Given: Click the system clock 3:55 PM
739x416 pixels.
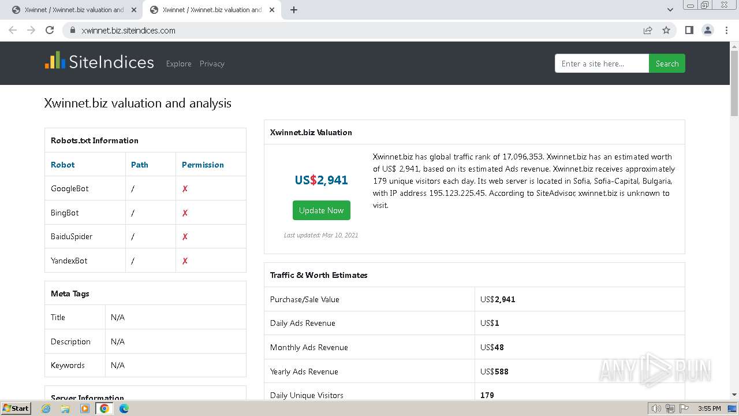Looking at the screenshot, I should 709,408.
